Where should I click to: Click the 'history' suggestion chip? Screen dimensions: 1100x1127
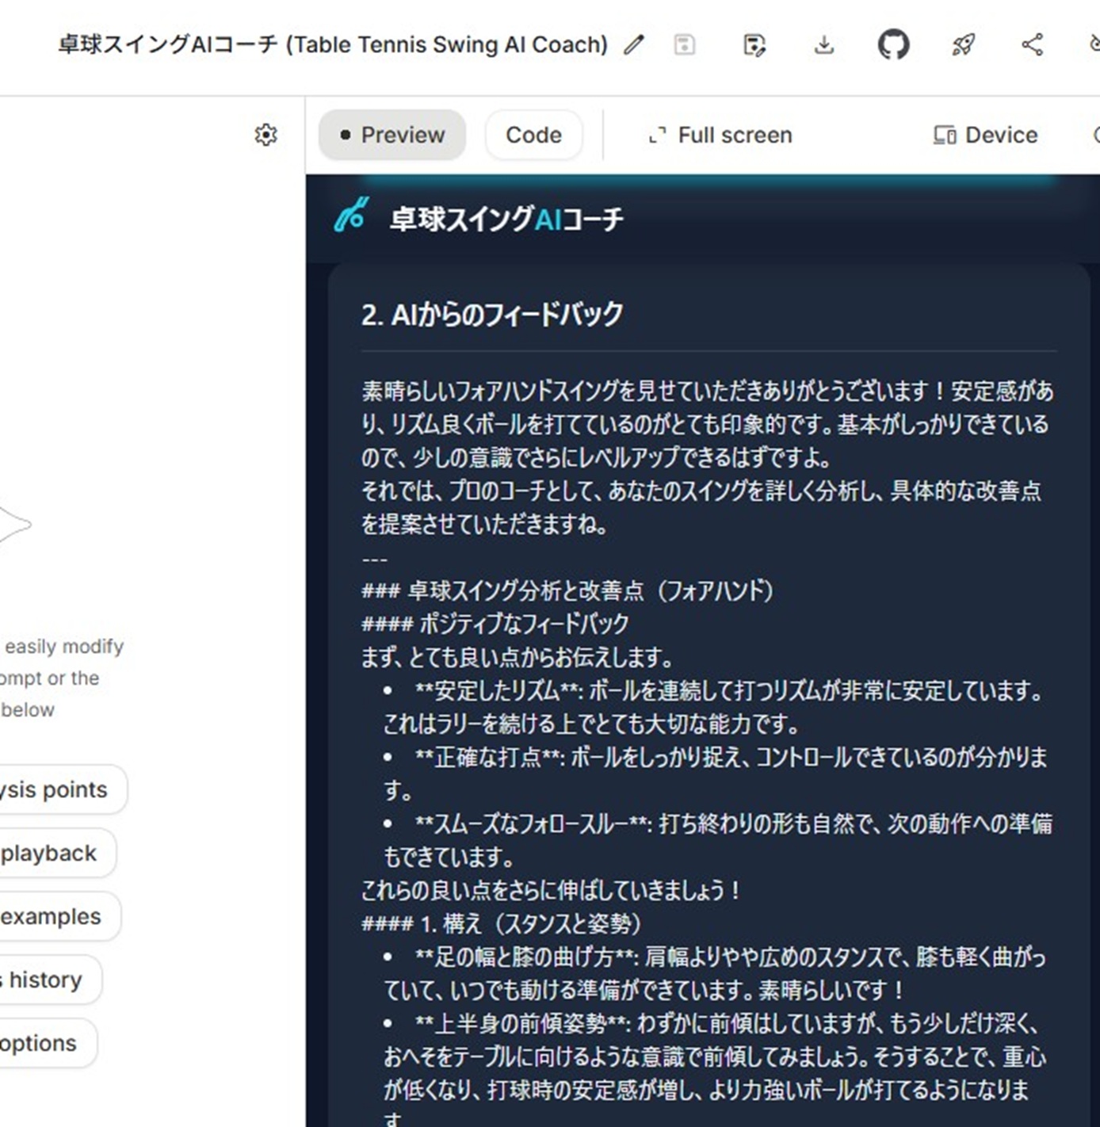pyautogui.click(x=44, y=980)
